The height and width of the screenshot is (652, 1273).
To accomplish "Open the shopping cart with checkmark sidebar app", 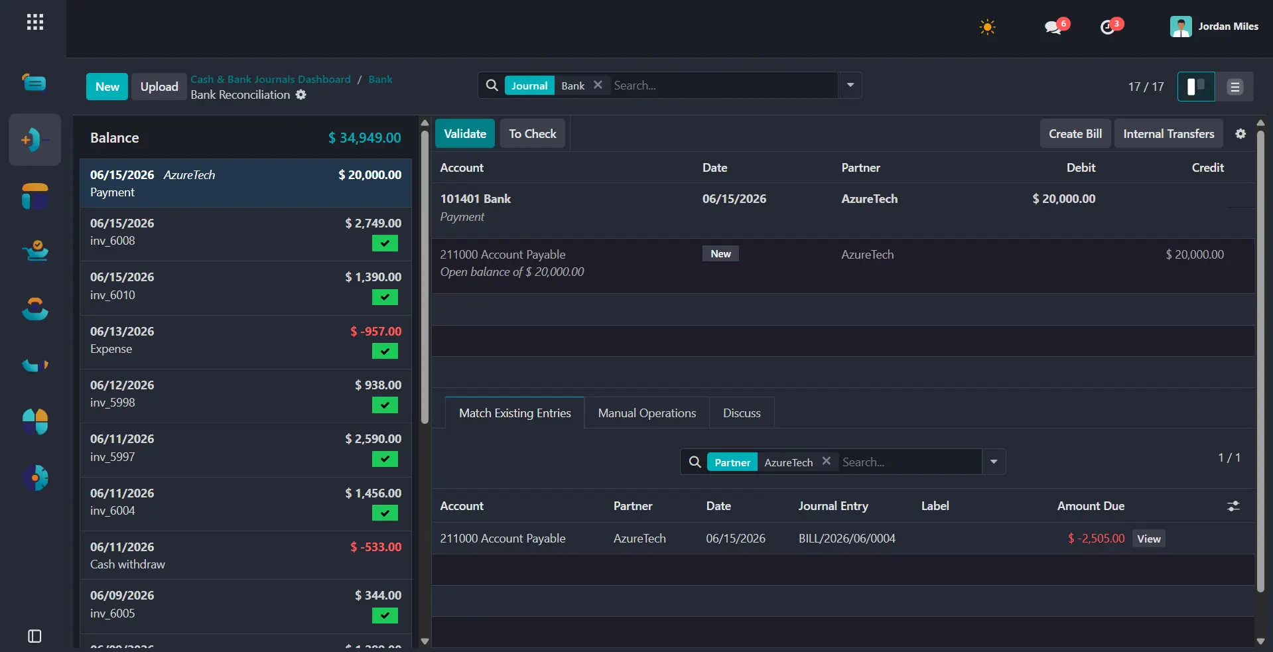I will coord(34,251).
